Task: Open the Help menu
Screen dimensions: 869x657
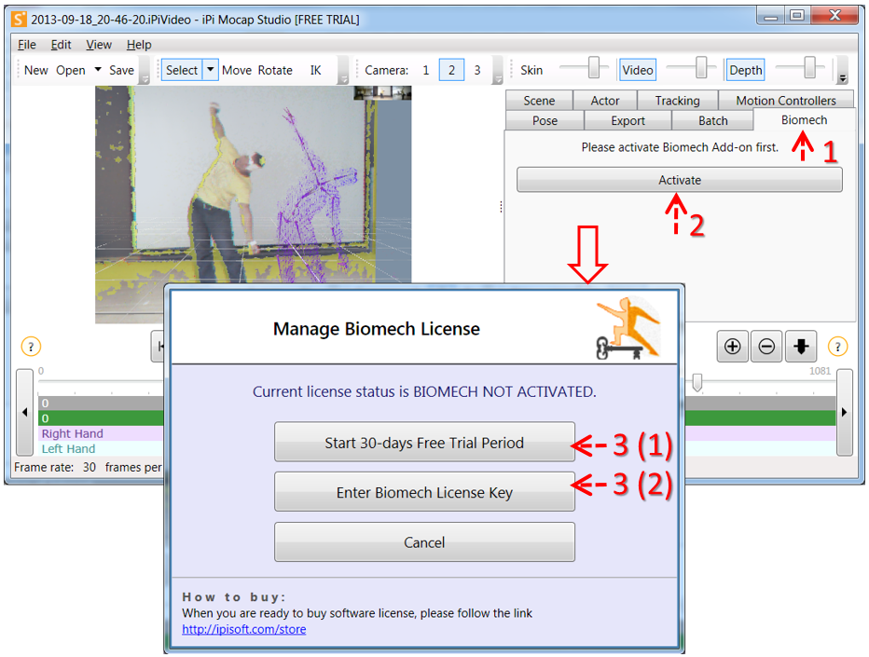Action: (139, 45)
